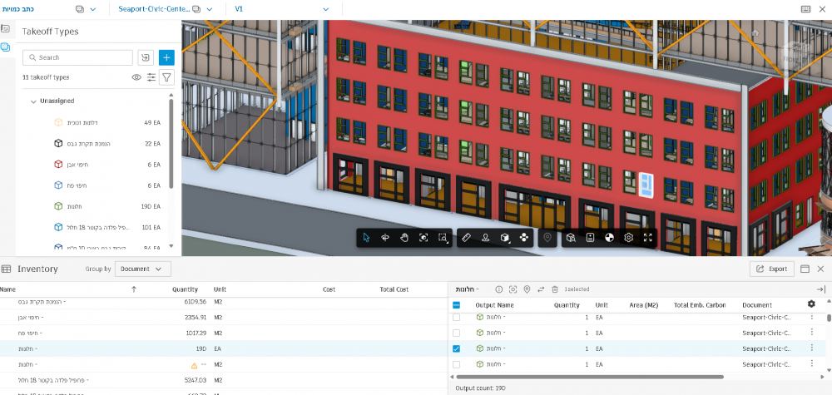The width and height of the screenshot is (832, 395).
Task: Toggle the select-all checkbox in output header
Action: (456, 305)
